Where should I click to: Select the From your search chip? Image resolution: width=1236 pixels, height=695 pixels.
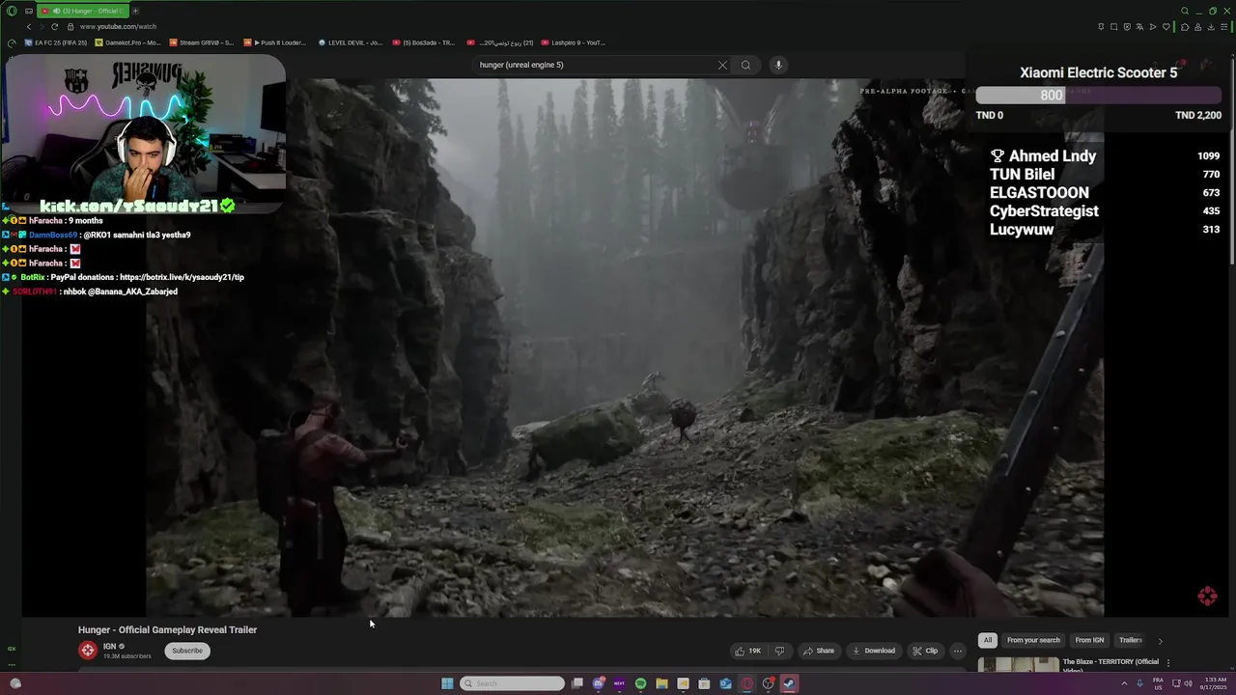click(x=1033, y=640)
